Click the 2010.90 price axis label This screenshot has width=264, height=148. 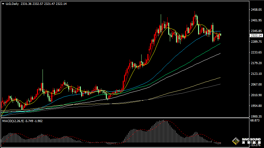click(256, 95)
